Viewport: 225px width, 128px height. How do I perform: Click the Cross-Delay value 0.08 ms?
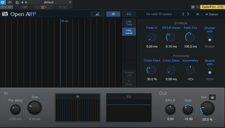[171, 79]
